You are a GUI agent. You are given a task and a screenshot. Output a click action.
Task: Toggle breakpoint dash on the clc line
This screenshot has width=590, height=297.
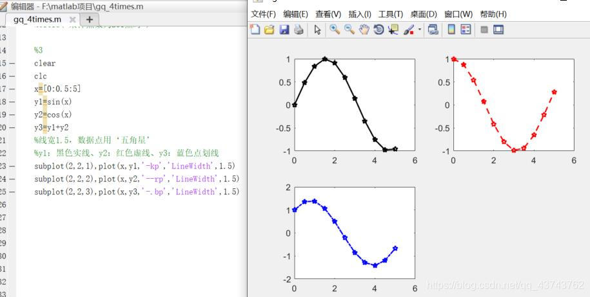click(x=12, y=76)
